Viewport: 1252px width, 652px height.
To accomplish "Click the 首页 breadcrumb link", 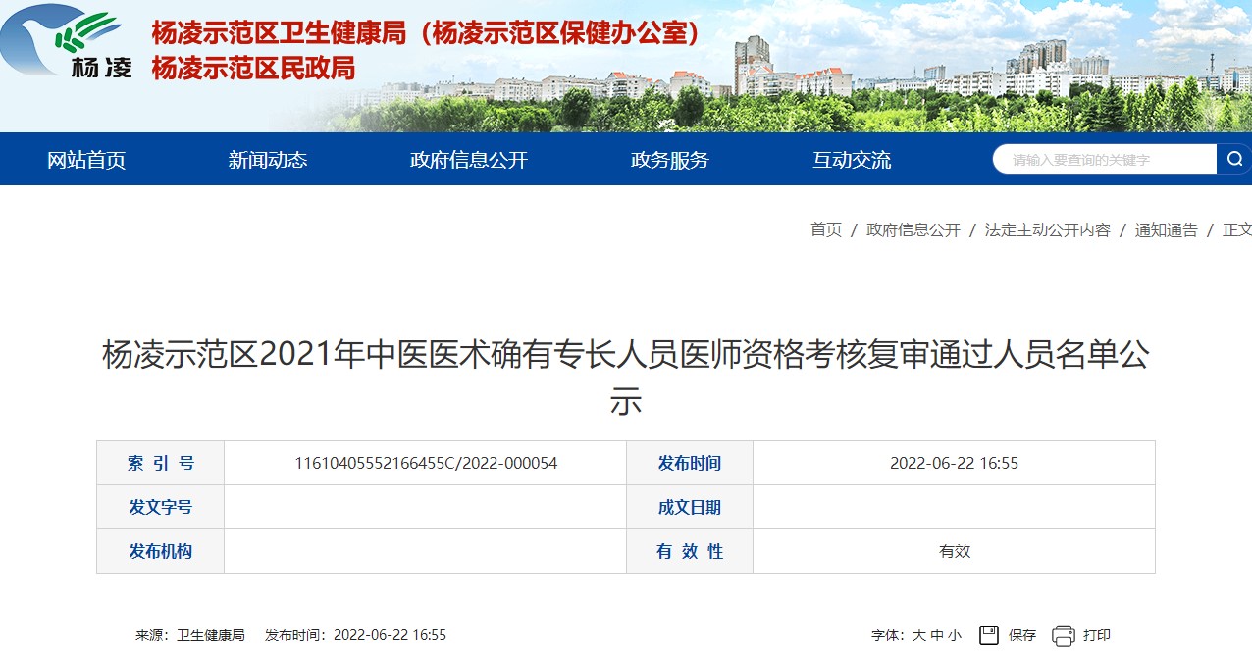I will coord(825,229).
